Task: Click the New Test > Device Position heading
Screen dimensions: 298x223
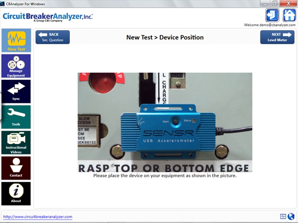Action: coord(165,37)
